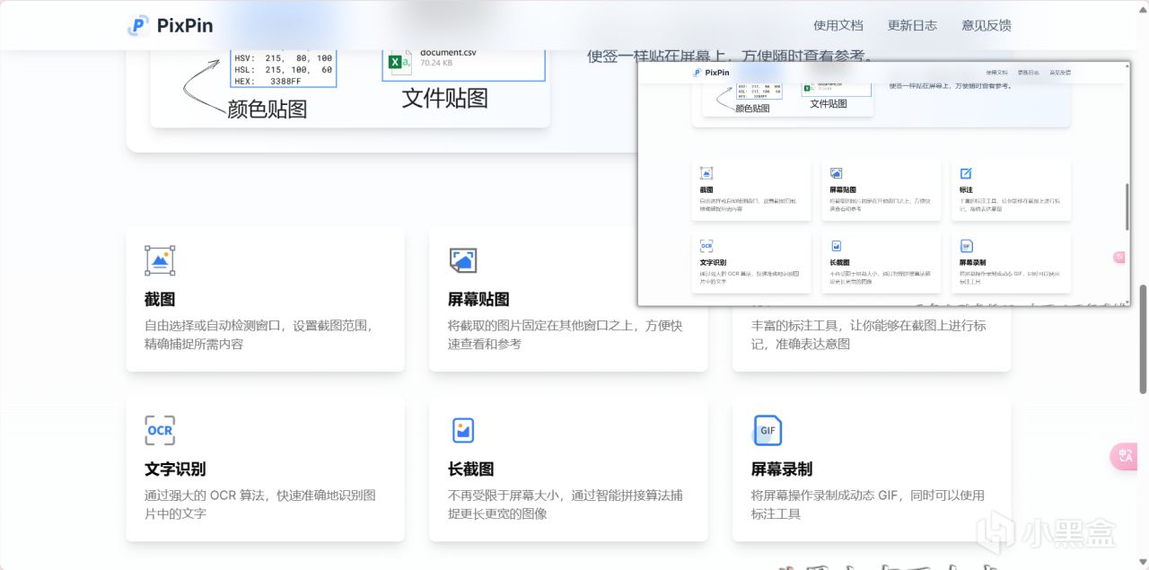
Task: Click the PixPin brand name in the main header
Action: [185, 26]
